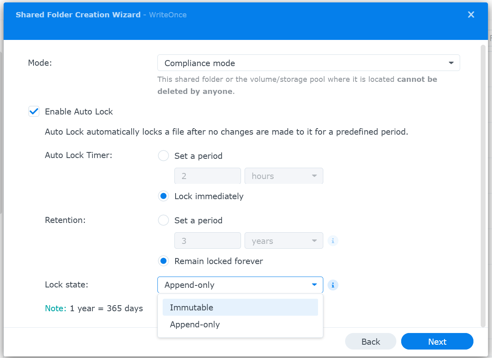Open the retention time unit dropdown
Viewport: 492px width, 358px height.
[x=284, y=240]
